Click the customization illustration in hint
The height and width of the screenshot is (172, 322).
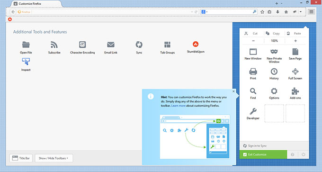[195, 136]
